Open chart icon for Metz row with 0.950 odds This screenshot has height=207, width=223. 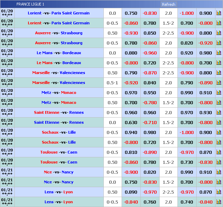pyautogui.click(x=219, y=93)
